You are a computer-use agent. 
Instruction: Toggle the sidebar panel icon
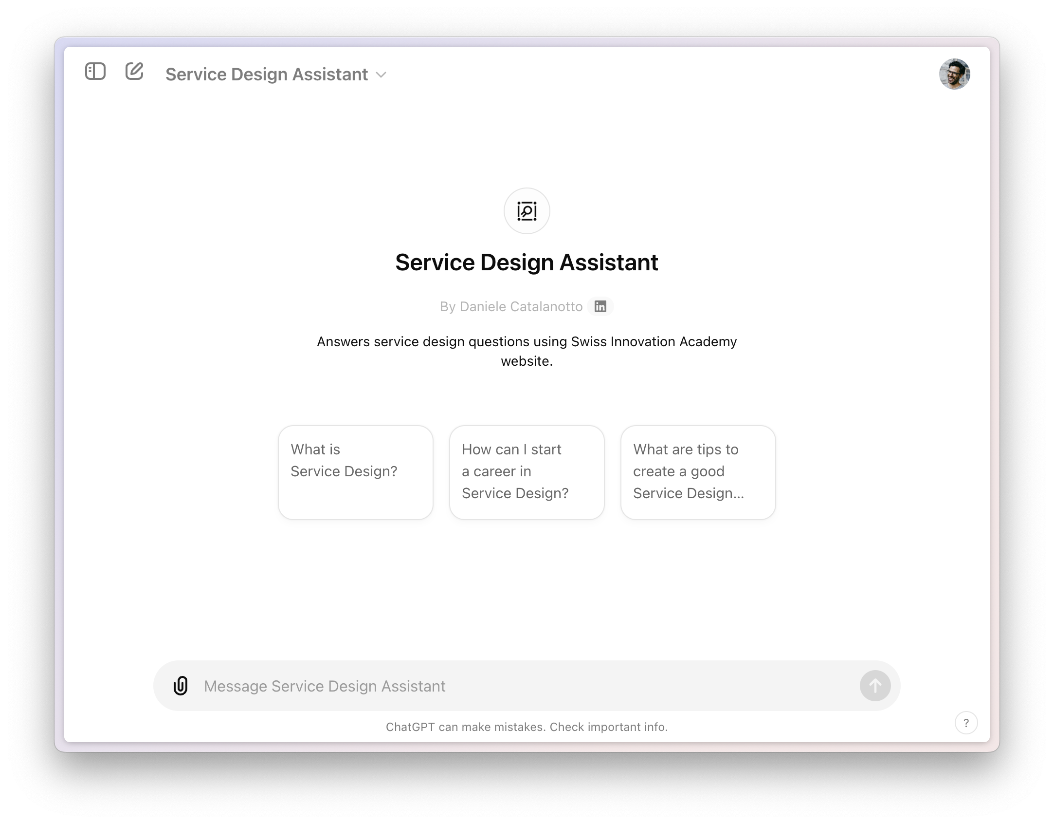tap(95, 71)
